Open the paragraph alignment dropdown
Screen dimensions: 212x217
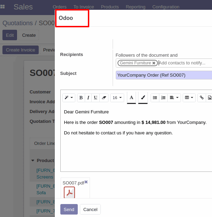click(174, 98)
